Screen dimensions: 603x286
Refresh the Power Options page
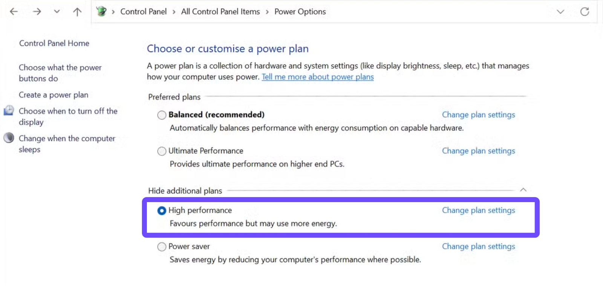(x=585, y=12)
